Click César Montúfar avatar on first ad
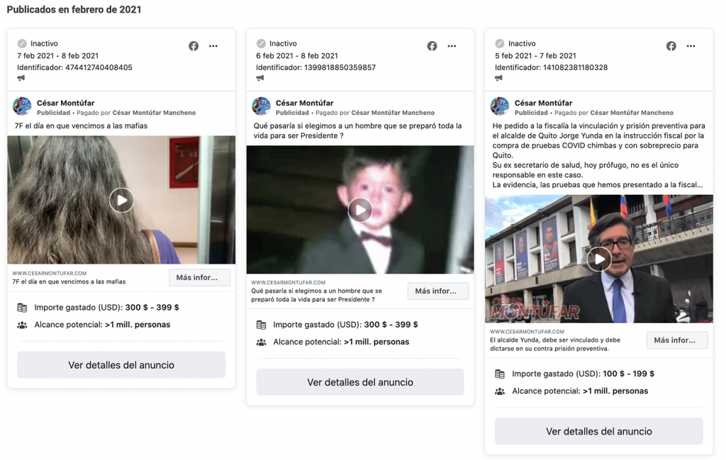 pyautogui.click(x=23, y=107)
